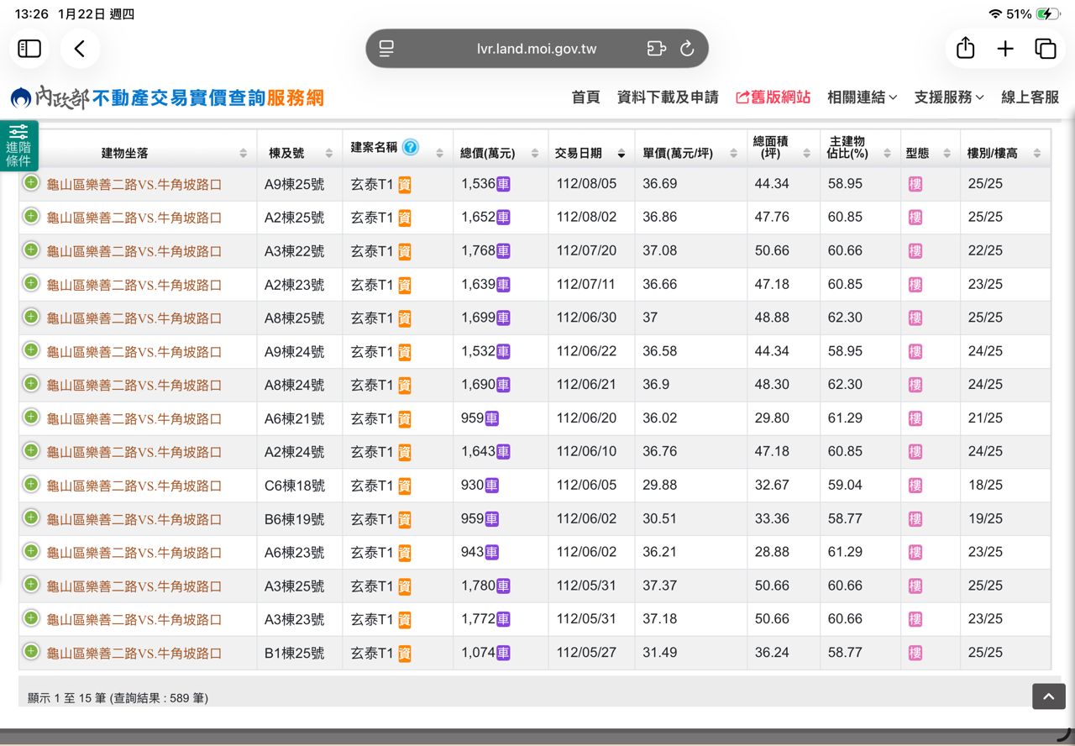Click 資 badge in A2棟25號 row

point(404,218)
